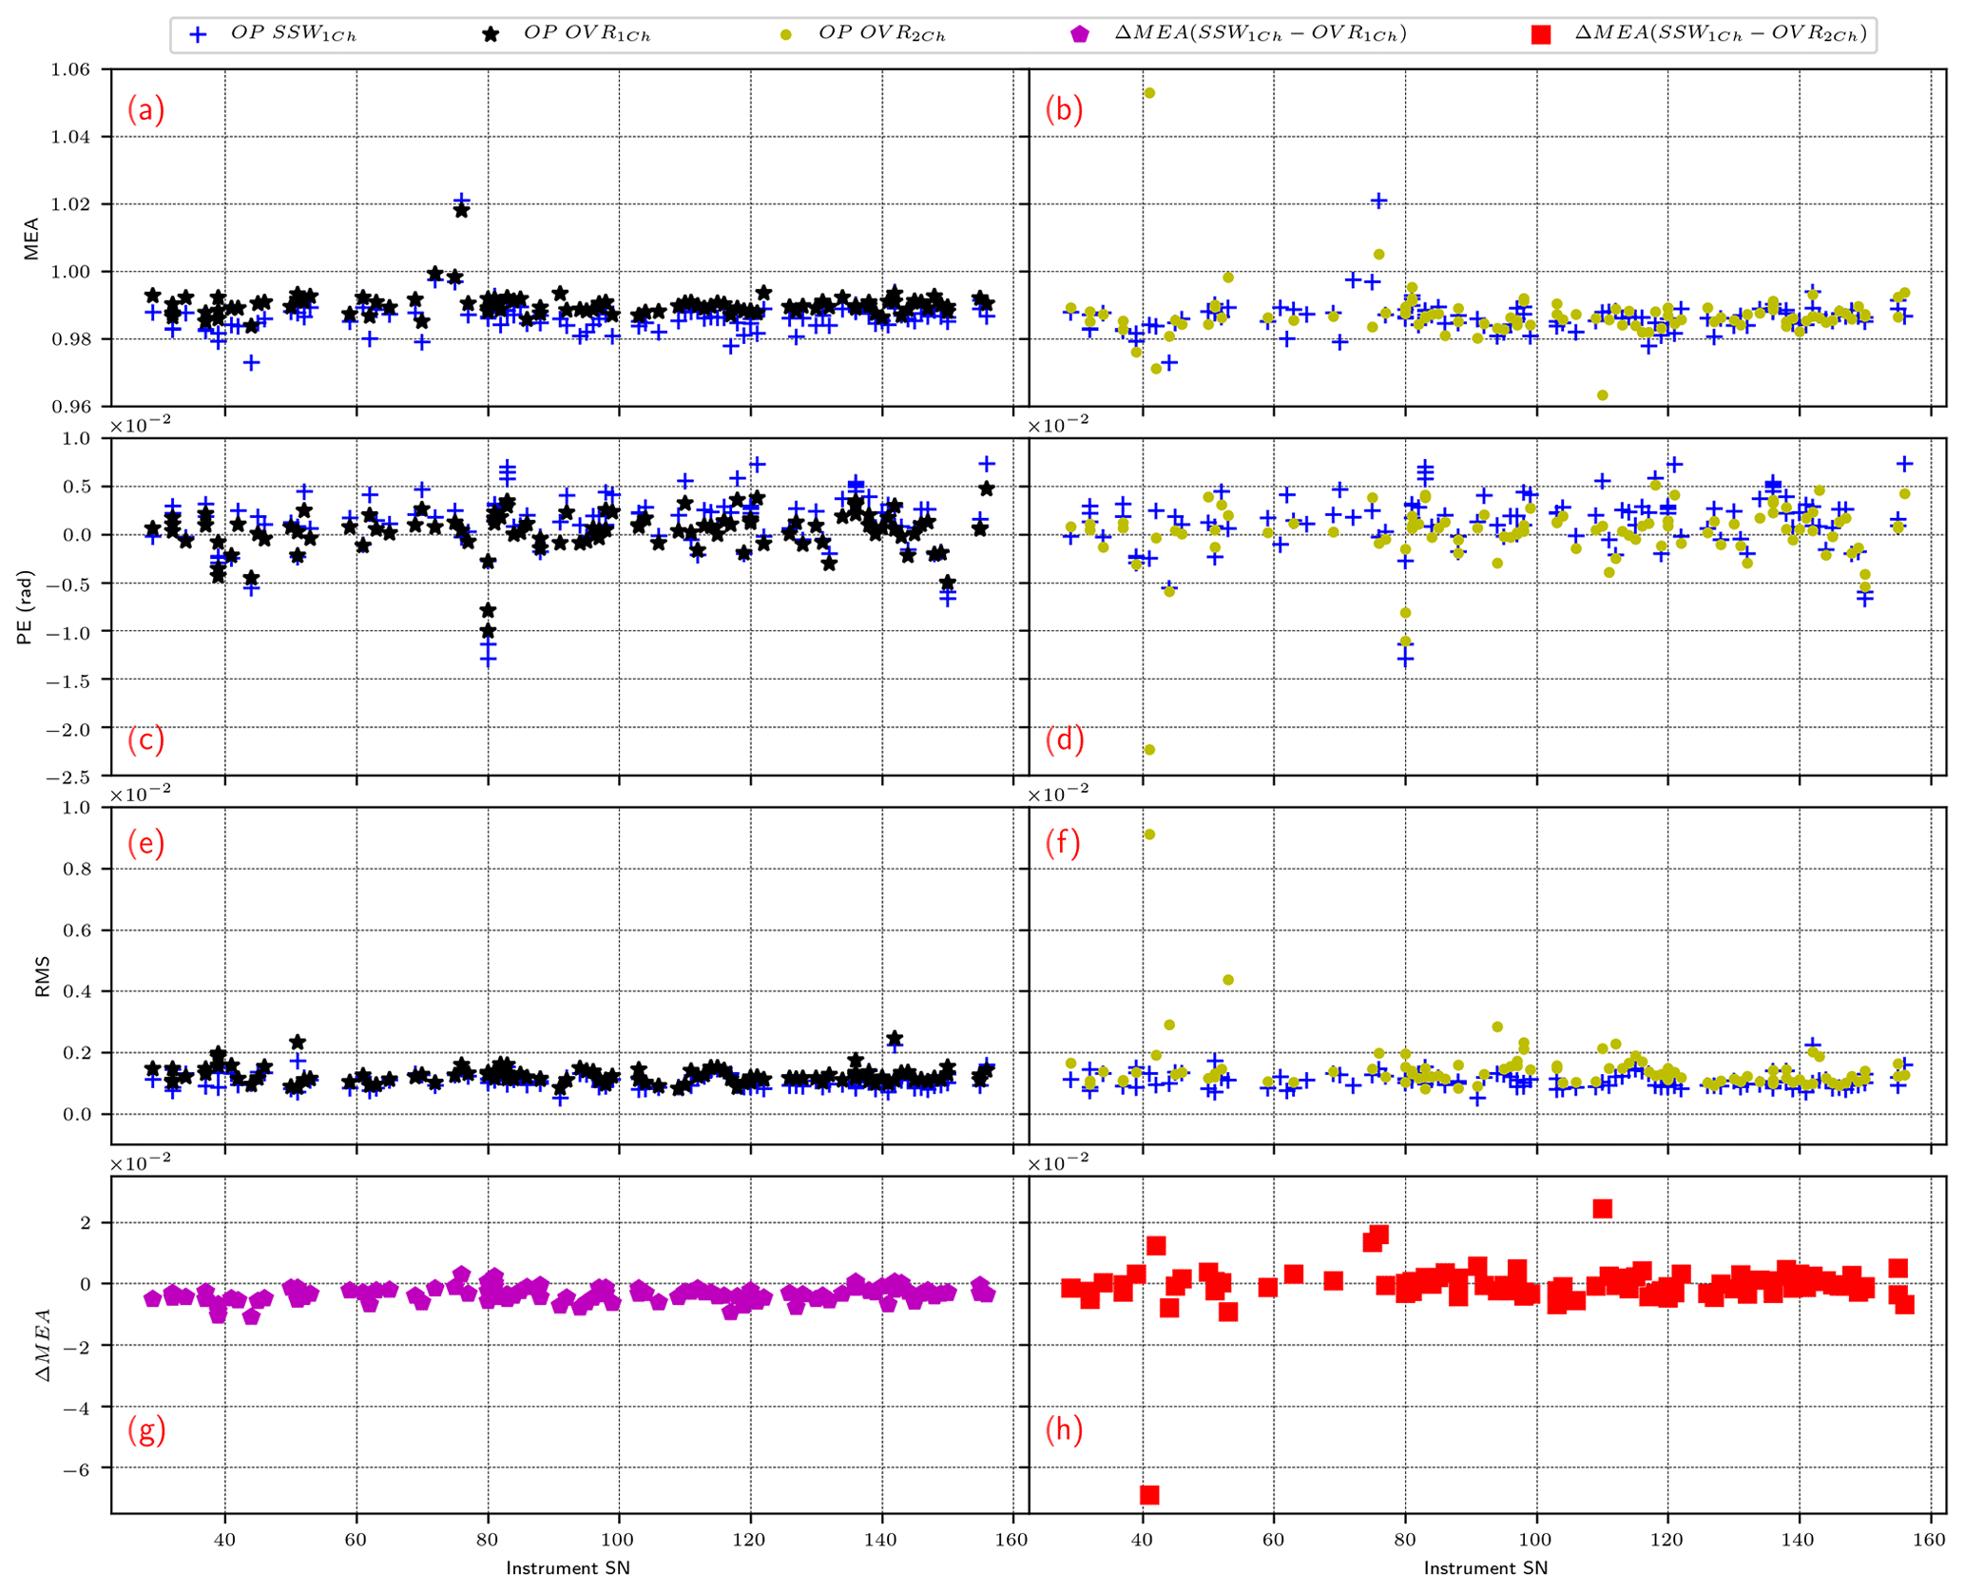Click the MEA y-axis label
This screenshot has width=1965, height=1591.
32,238
